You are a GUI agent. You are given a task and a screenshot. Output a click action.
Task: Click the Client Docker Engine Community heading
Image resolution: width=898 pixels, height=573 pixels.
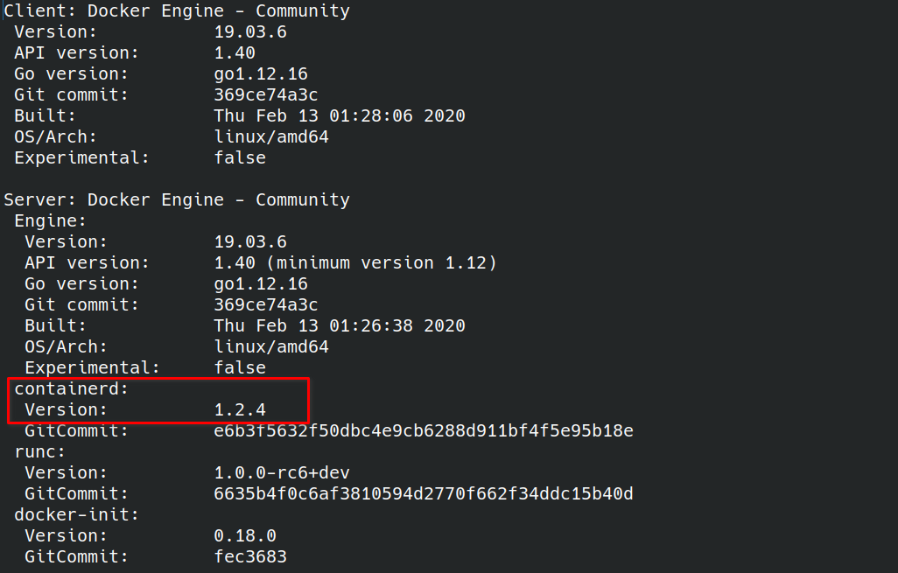coord(177,10)
